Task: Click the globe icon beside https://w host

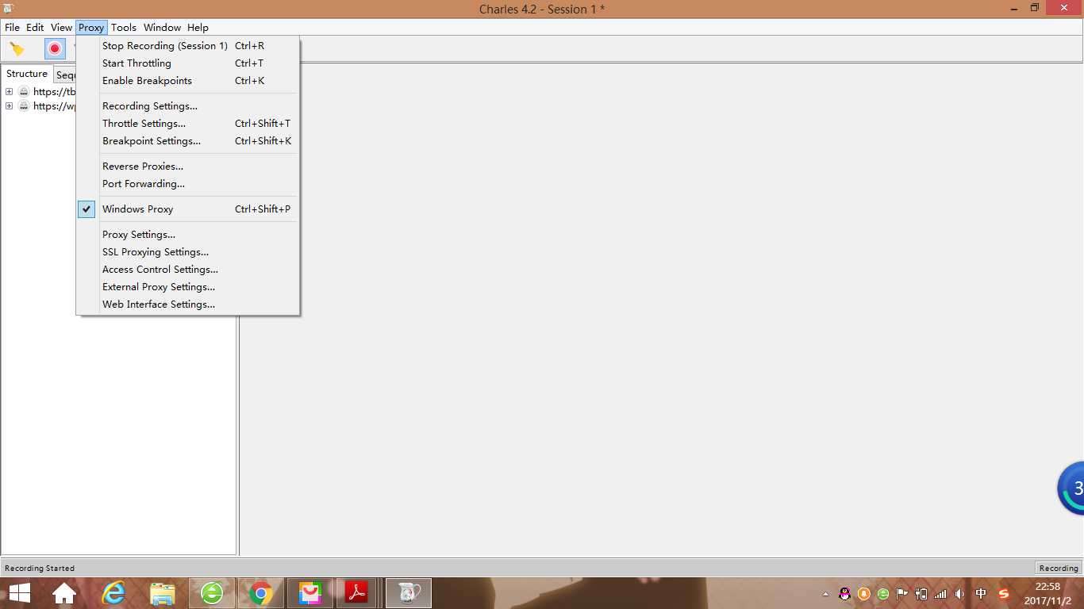Action: click(x=24, y=106)
